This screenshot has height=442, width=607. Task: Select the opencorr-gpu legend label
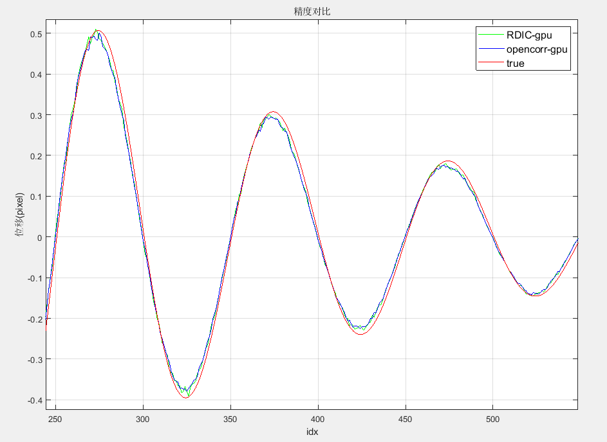[537, 49]
